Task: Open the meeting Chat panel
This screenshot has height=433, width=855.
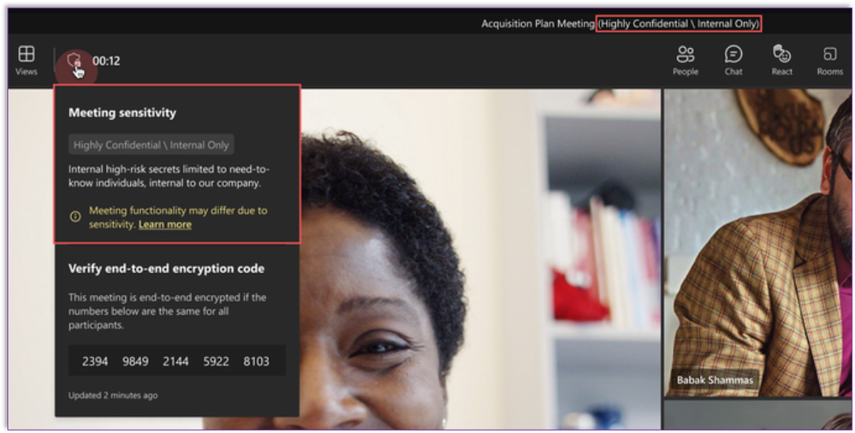Action: click(x=733, y=60)
